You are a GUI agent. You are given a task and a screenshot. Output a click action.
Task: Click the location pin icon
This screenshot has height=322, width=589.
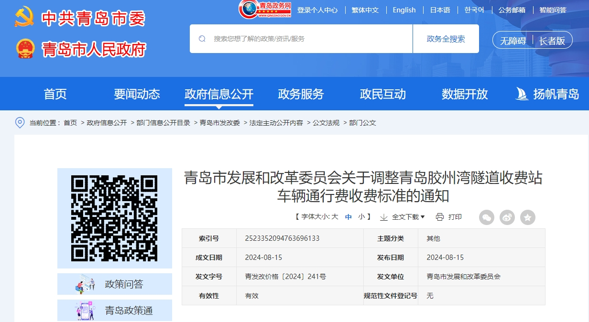pos(20,123)
